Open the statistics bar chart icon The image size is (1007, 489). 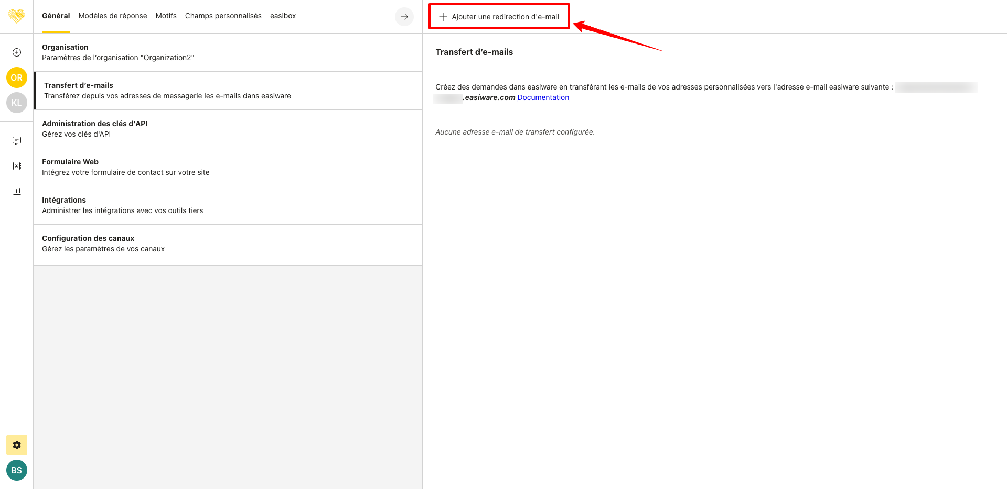point(17,191)
